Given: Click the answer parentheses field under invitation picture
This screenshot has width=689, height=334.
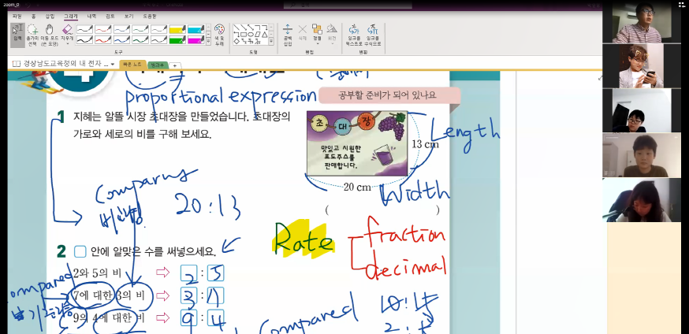Looking at the screenshot, I should 382,210.
